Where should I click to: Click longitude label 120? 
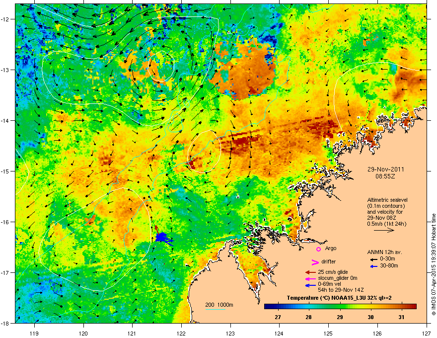83,333
